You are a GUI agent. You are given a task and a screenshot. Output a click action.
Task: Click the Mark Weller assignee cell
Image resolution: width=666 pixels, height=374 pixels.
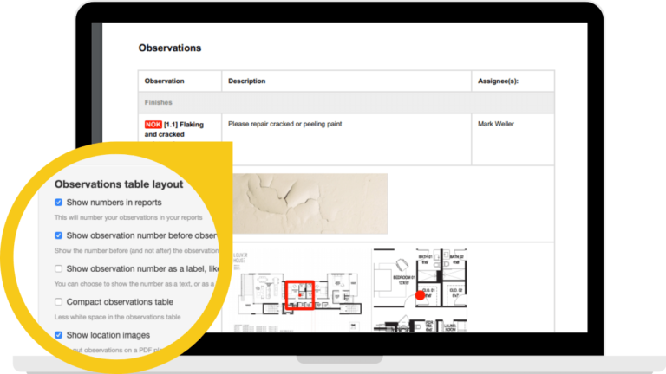(513, 139)
